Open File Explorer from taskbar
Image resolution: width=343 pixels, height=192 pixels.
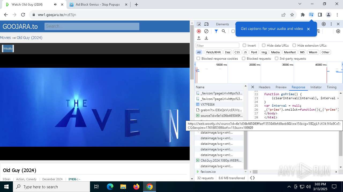pos(123,187)
